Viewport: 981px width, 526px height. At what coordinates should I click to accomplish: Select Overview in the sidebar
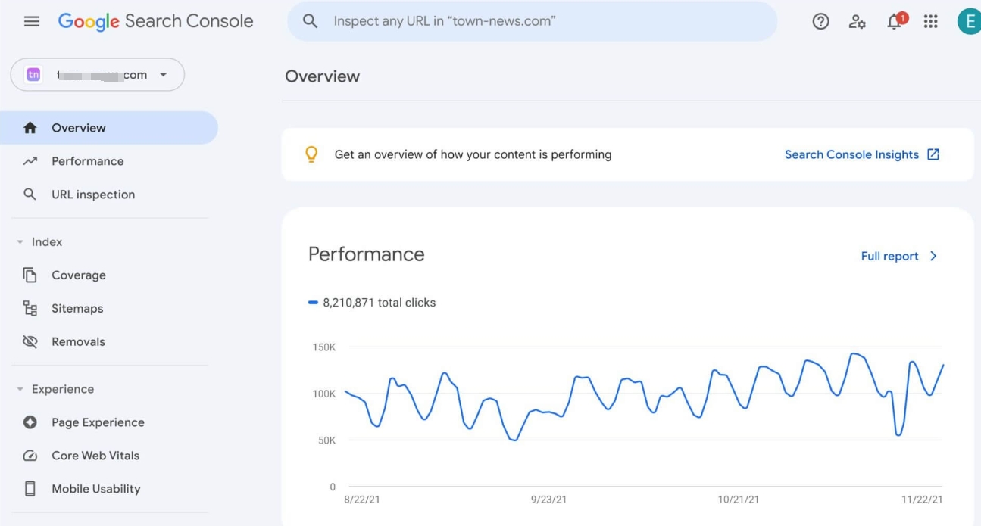point(109,128)
